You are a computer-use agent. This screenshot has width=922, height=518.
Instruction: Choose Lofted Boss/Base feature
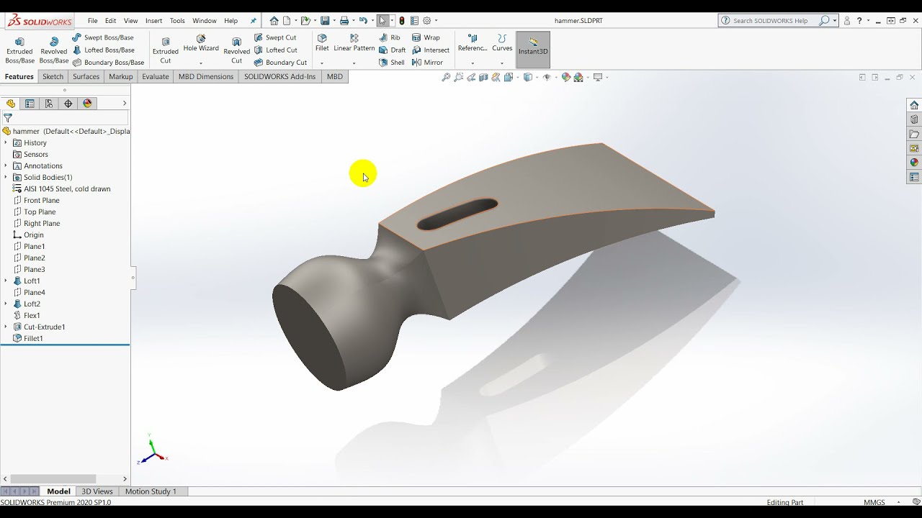click(x=103, y=50)
